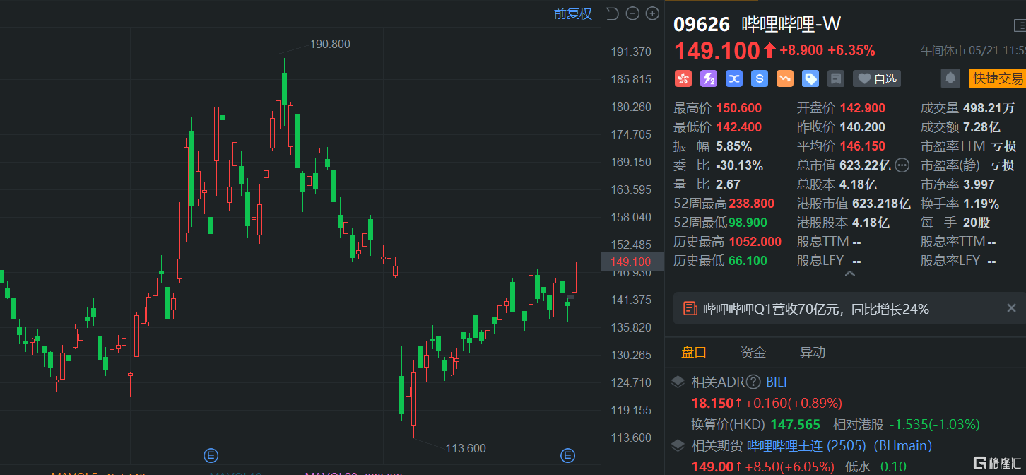Zoom in the chart with plus icon
Viewport: 1026px width, 475px height.
tap(651, 13)
